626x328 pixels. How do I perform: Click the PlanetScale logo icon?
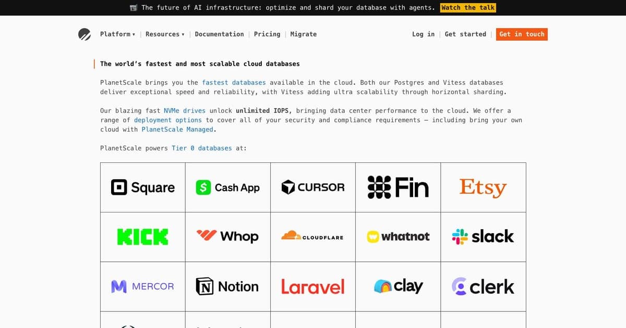coord(85,34)
